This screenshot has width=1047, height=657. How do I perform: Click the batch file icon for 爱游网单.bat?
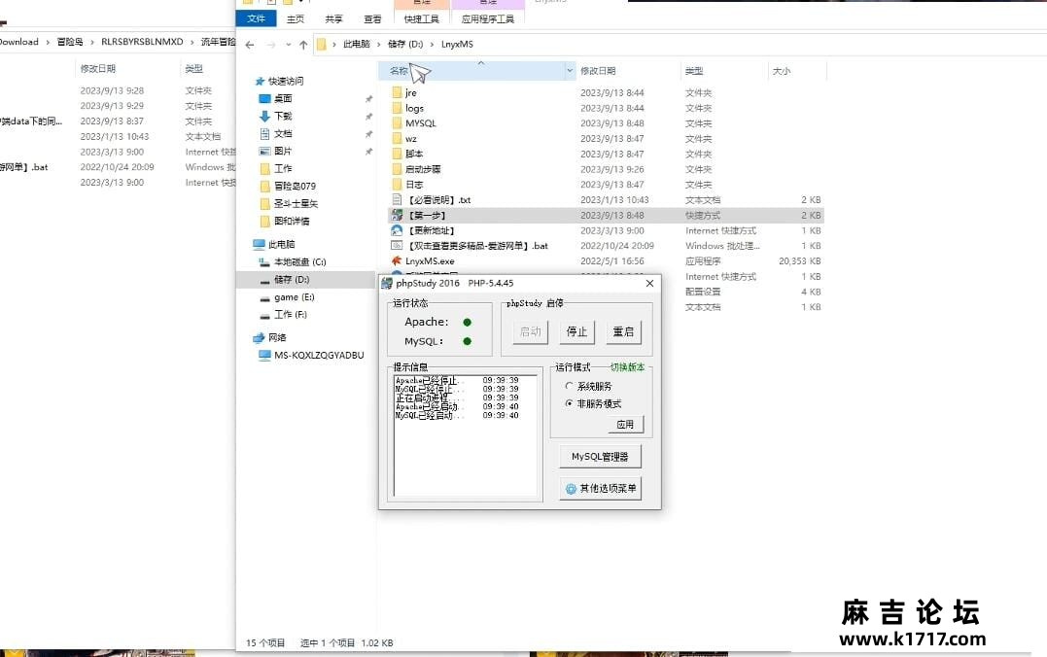click(397, 246)
